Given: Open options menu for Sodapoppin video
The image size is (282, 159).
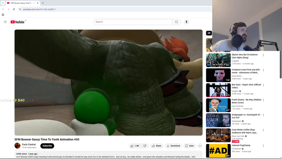Looking at the screenshot, I should 263,115.
